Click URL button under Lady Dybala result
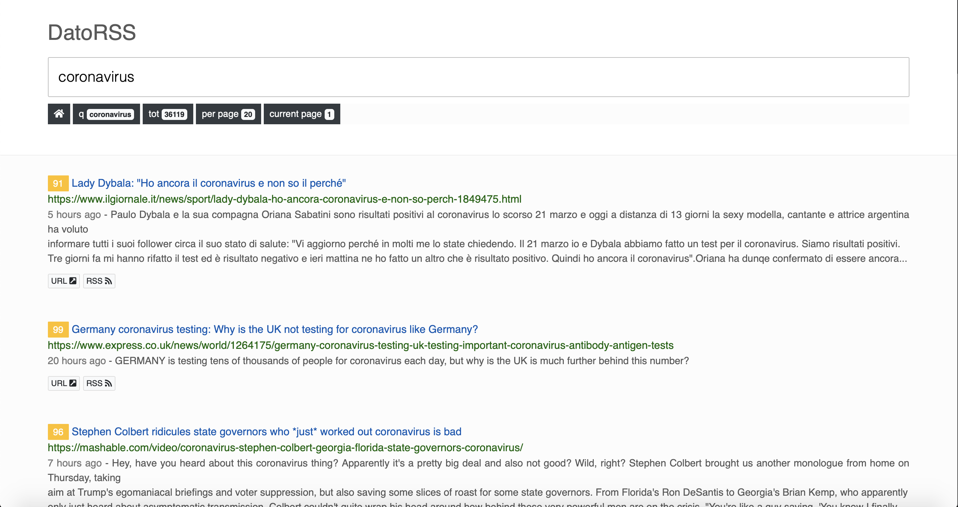This screenshot has width=958, height=507. 64,281
